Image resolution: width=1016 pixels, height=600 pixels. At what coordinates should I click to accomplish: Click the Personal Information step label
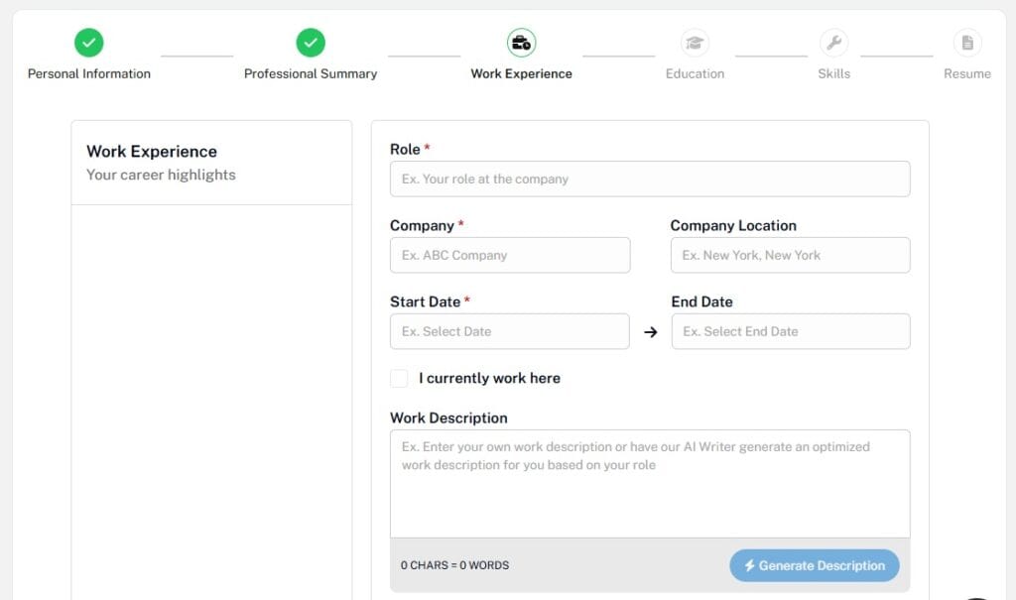(x=88, y=73)
